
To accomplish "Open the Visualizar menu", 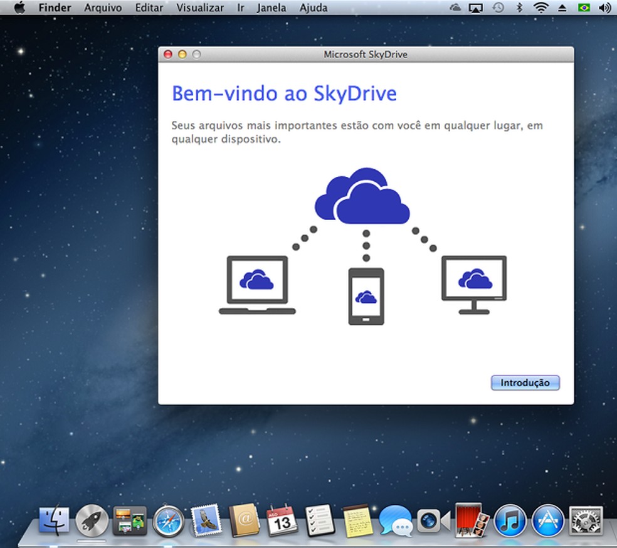I will [x=200, y=8].
